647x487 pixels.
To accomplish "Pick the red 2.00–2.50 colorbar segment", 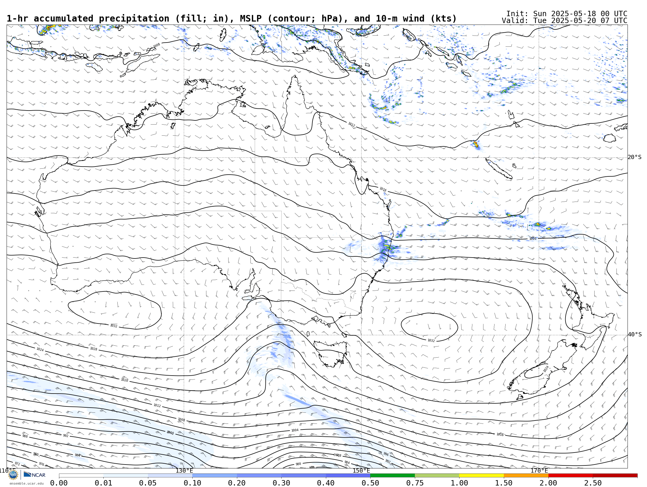I will 571,476.
